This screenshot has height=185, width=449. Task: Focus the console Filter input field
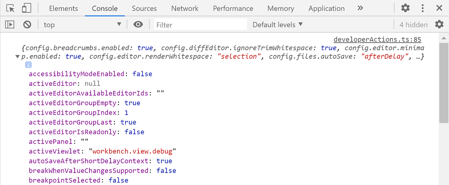[x=200, y=25]
